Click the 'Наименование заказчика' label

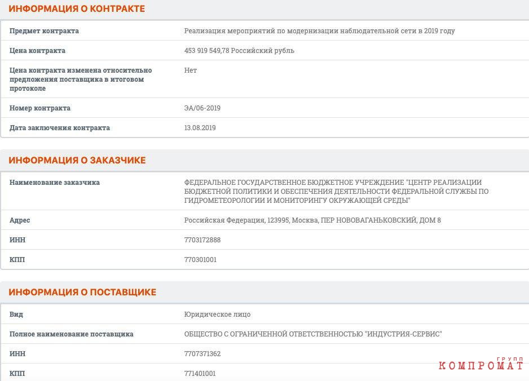(55, 183)
